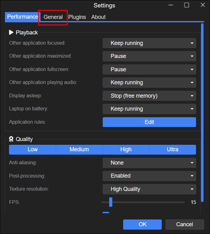The image size is (210, 234).
Task: Click the FPS slider handle
Action: (110, 202)
